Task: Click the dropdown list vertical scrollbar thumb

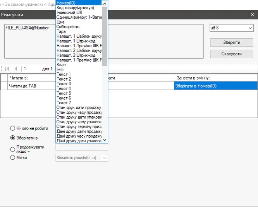Action: tap(105, 35)
